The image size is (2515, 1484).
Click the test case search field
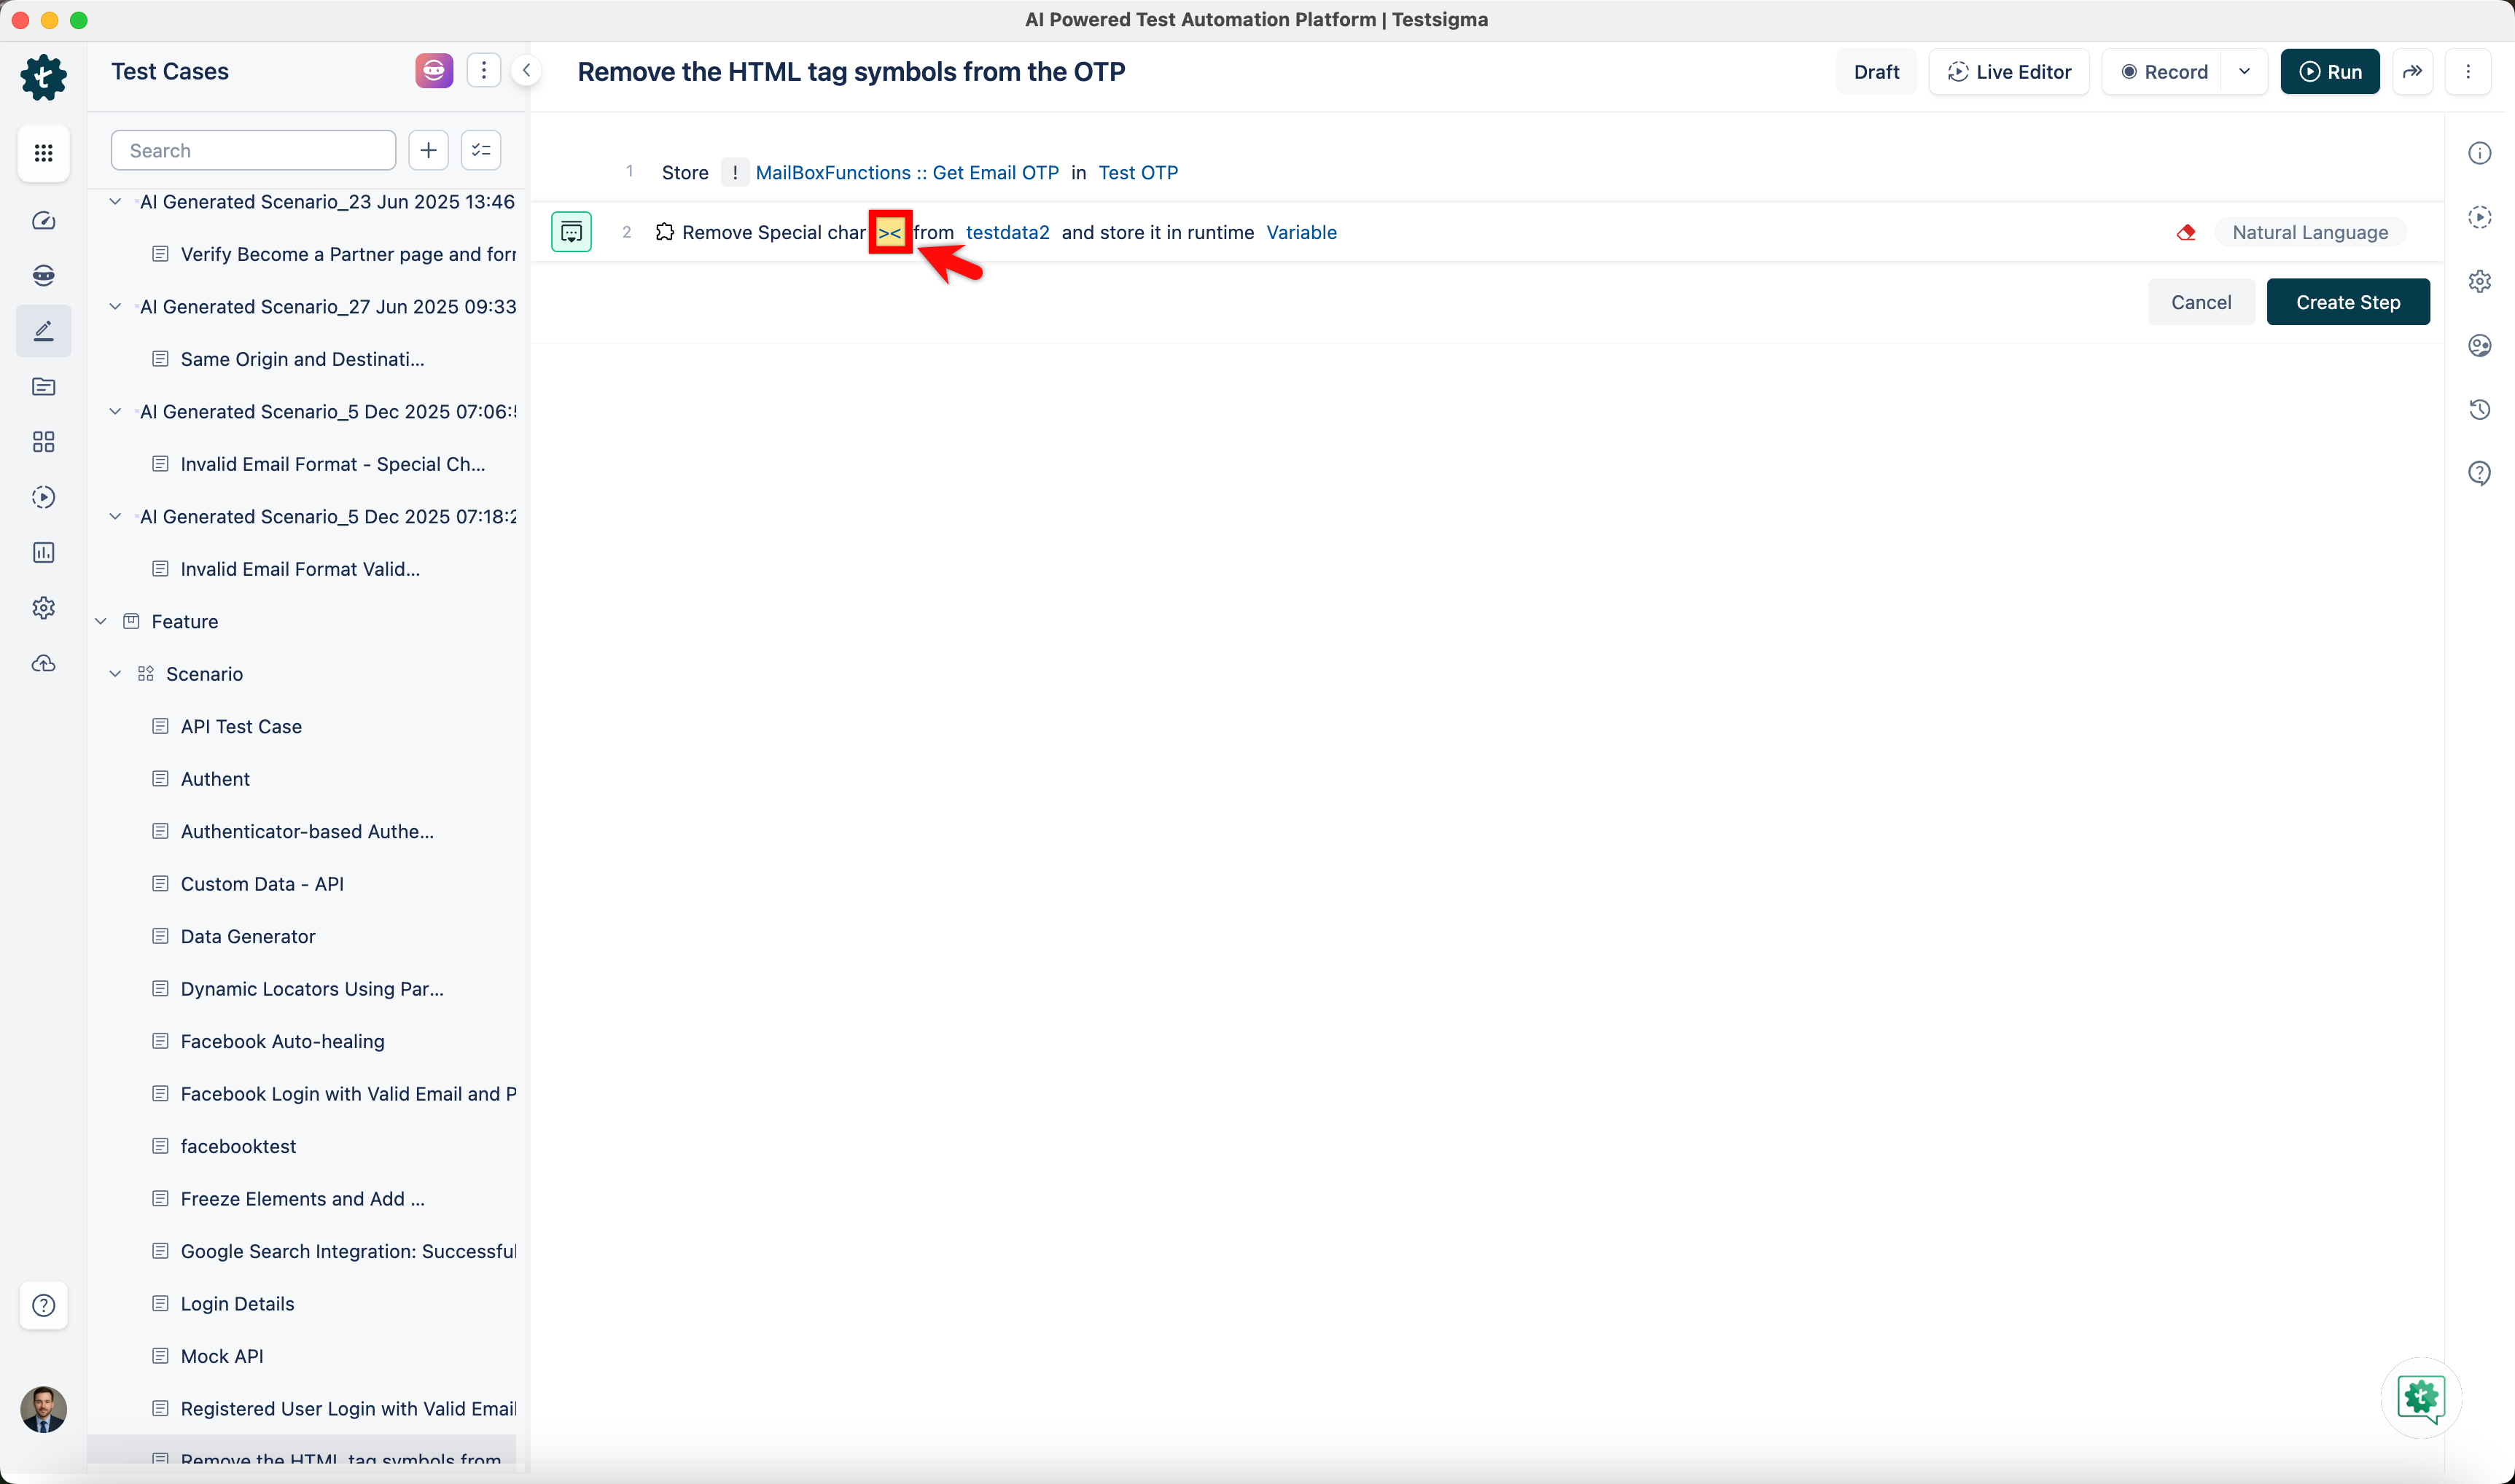pos(253,151)
